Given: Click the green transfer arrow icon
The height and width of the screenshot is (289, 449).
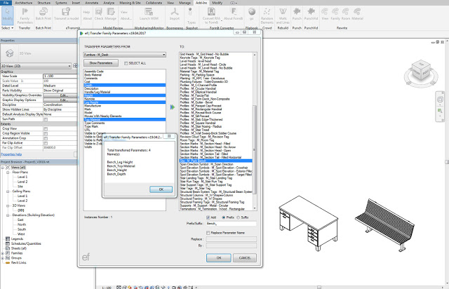Looking at the screenshot, I should [x=173, y=107].
